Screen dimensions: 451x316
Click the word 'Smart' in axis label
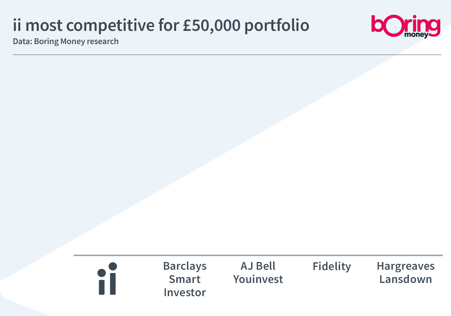click(185, 279)
